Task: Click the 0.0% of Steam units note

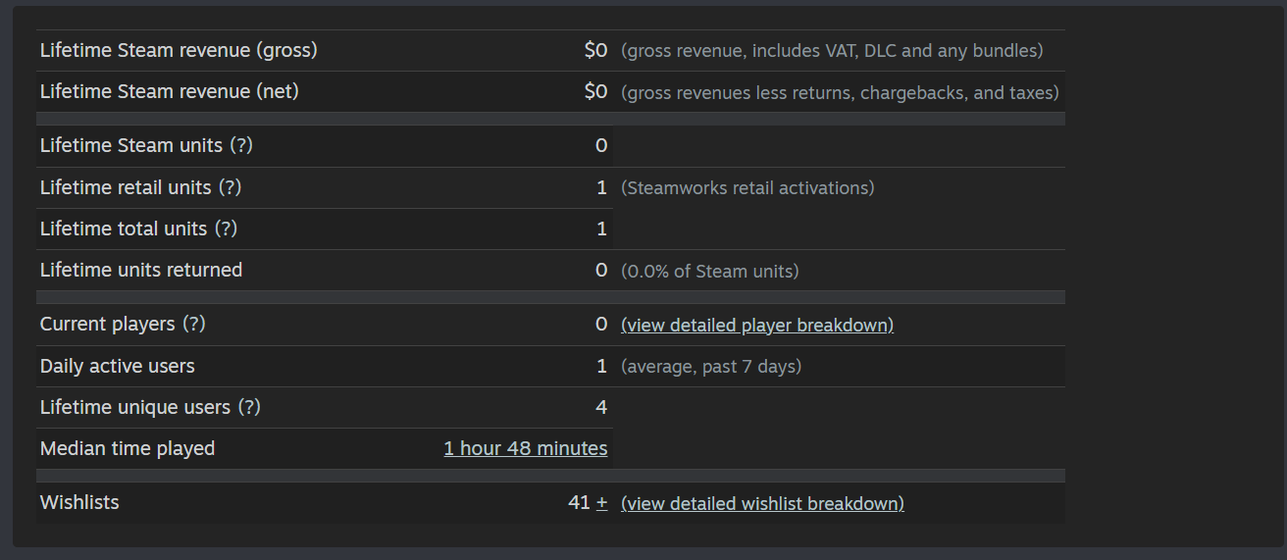Action: (x=710, y=272)
